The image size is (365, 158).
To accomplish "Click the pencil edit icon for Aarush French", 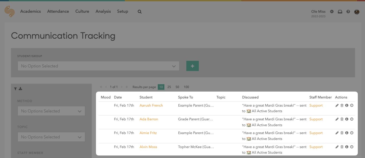I will (x=337, y=105).
